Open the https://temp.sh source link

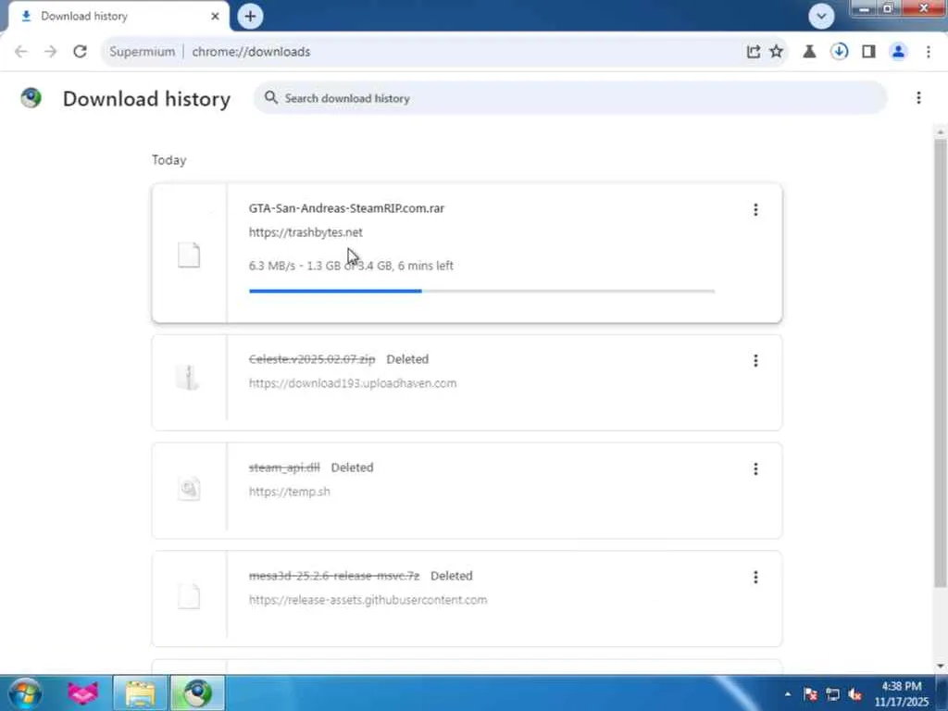point(289,492)
